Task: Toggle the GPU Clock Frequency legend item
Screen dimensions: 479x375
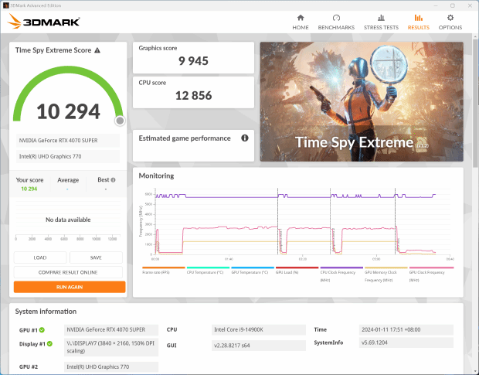Action: click(x=431, y=274)
